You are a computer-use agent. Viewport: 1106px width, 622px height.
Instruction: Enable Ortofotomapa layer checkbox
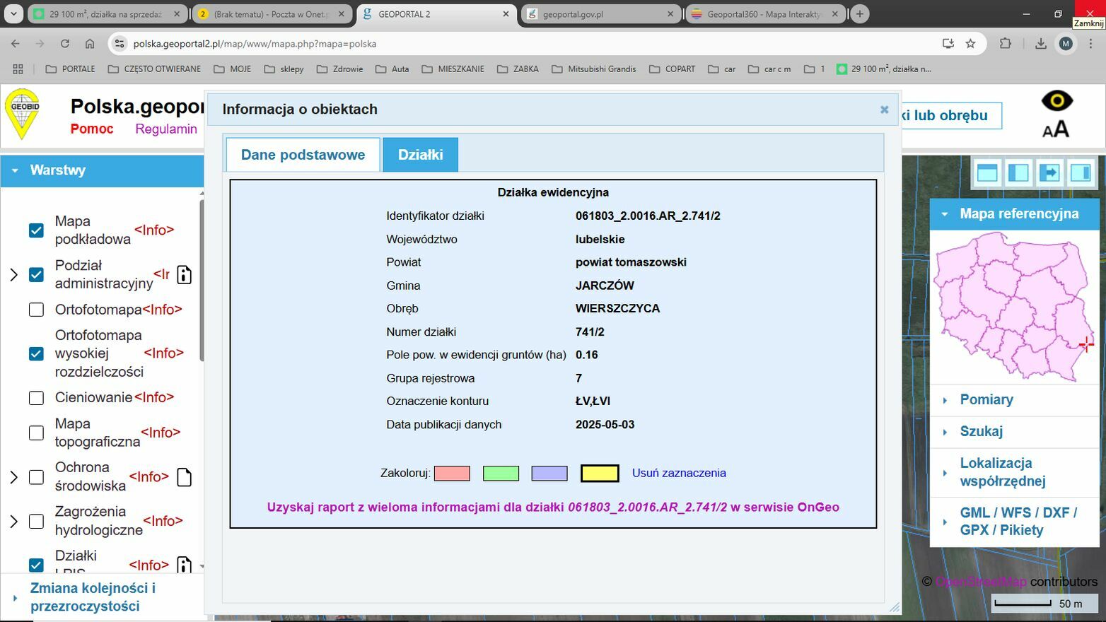tap(36, 310)
